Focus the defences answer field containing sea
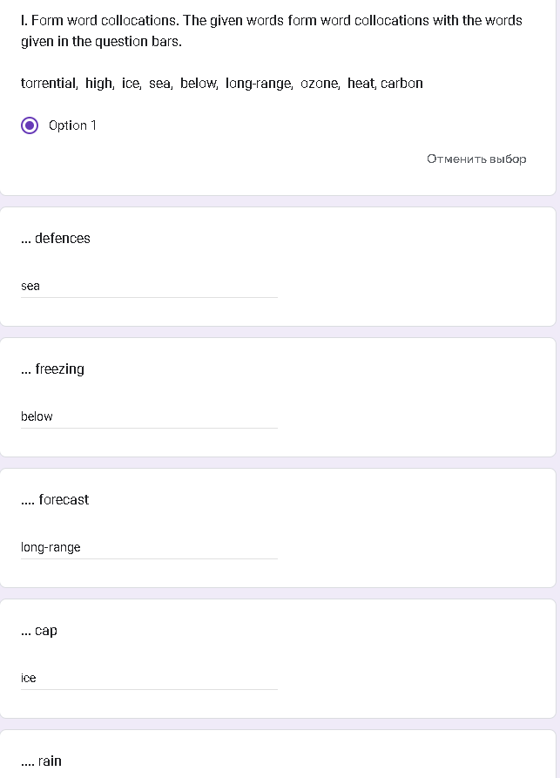 pyautogui.click(x=148, y=286)
